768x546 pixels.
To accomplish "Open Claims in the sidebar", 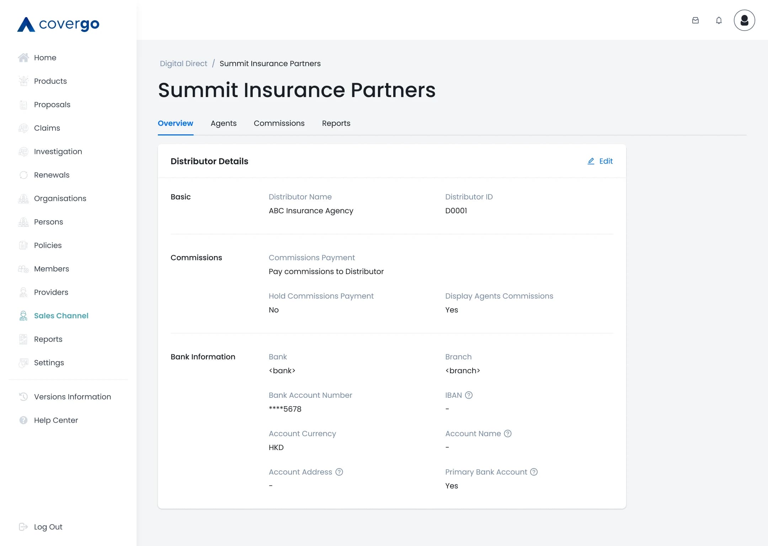I will 47,128.
